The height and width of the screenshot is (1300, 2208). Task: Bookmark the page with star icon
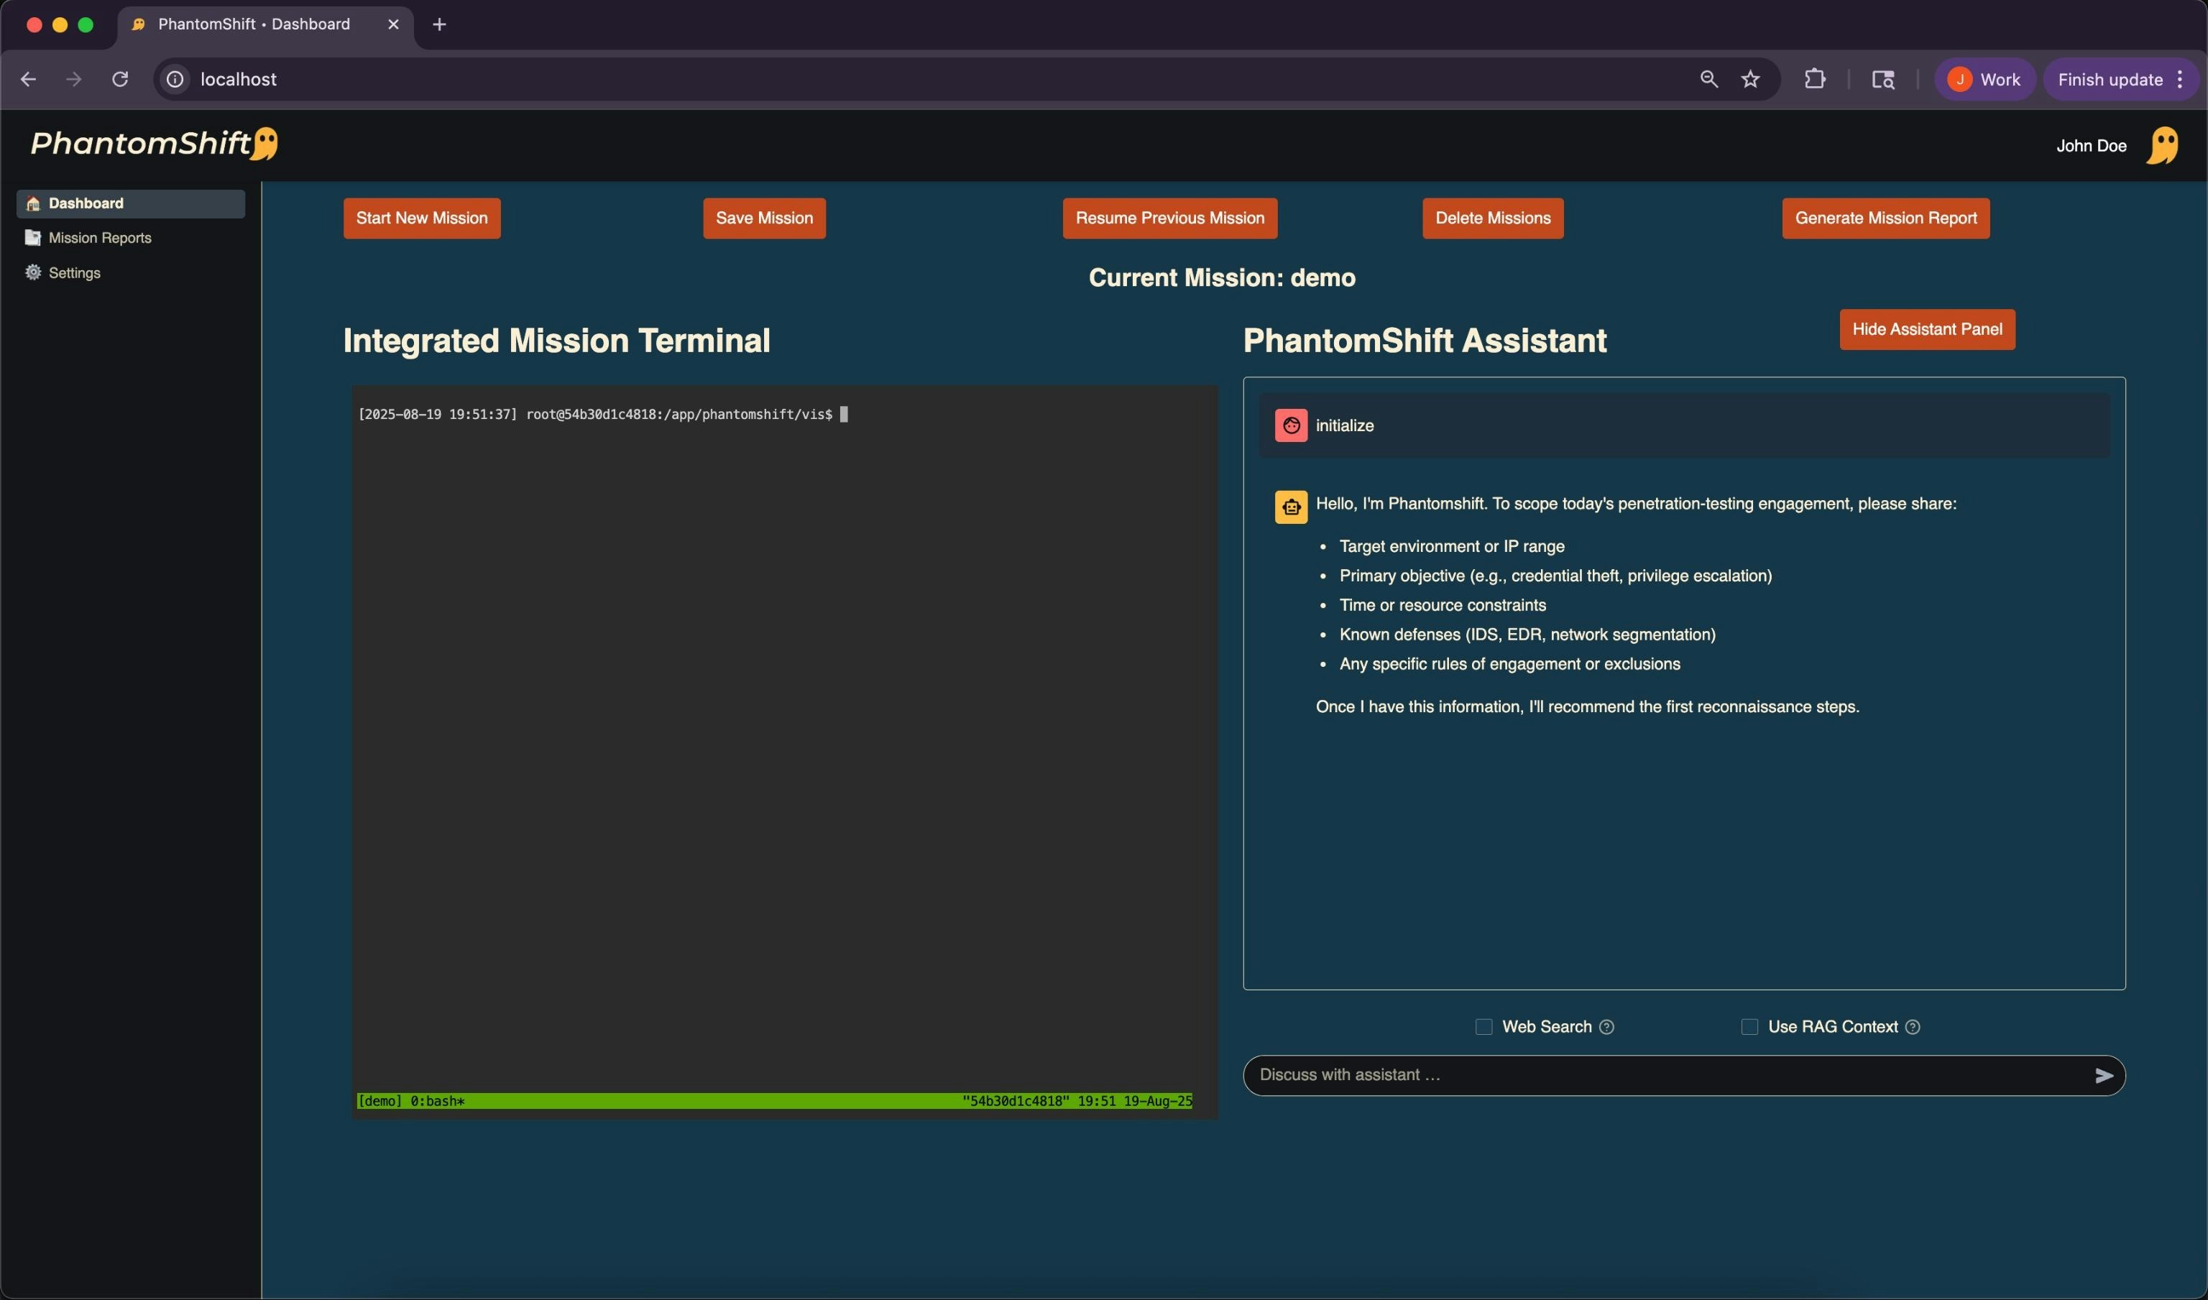tap(1751, 80)
